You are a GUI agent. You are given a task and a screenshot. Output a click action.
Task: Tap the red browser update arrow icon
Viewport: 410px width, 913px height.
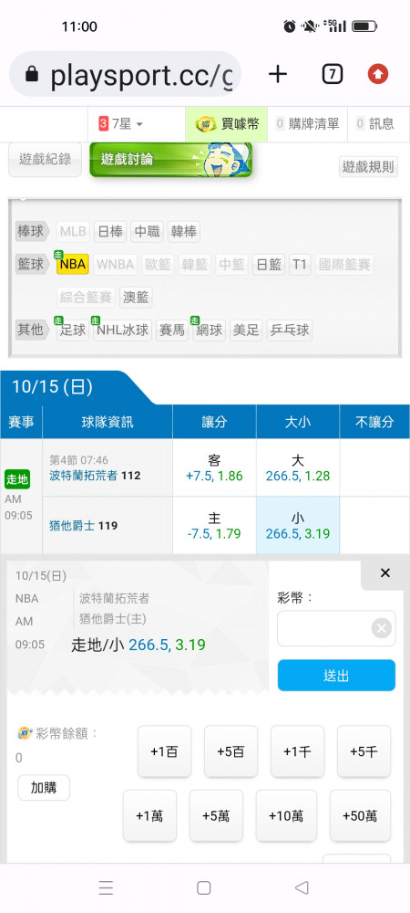point(378,74)
